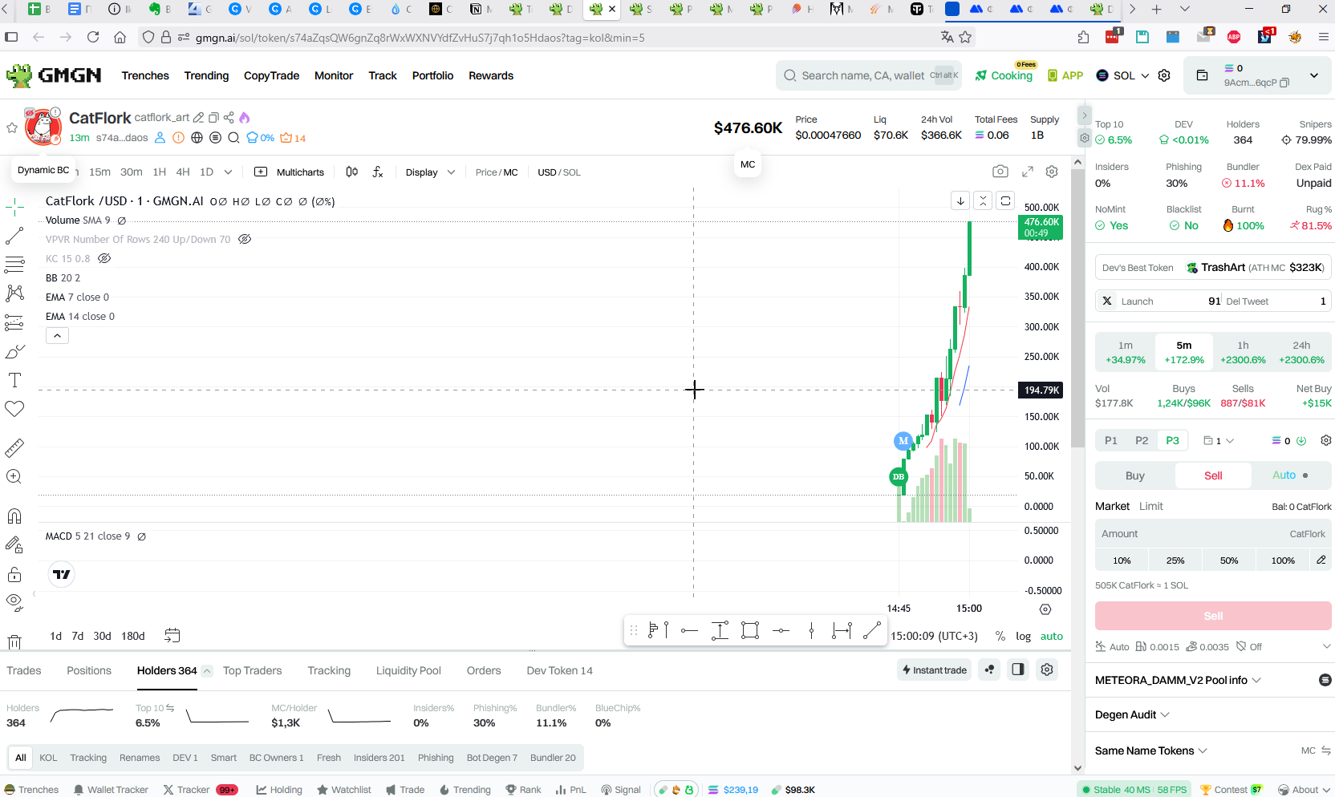
Task: Share the CatFlork token page
Action: coord(229,117)
